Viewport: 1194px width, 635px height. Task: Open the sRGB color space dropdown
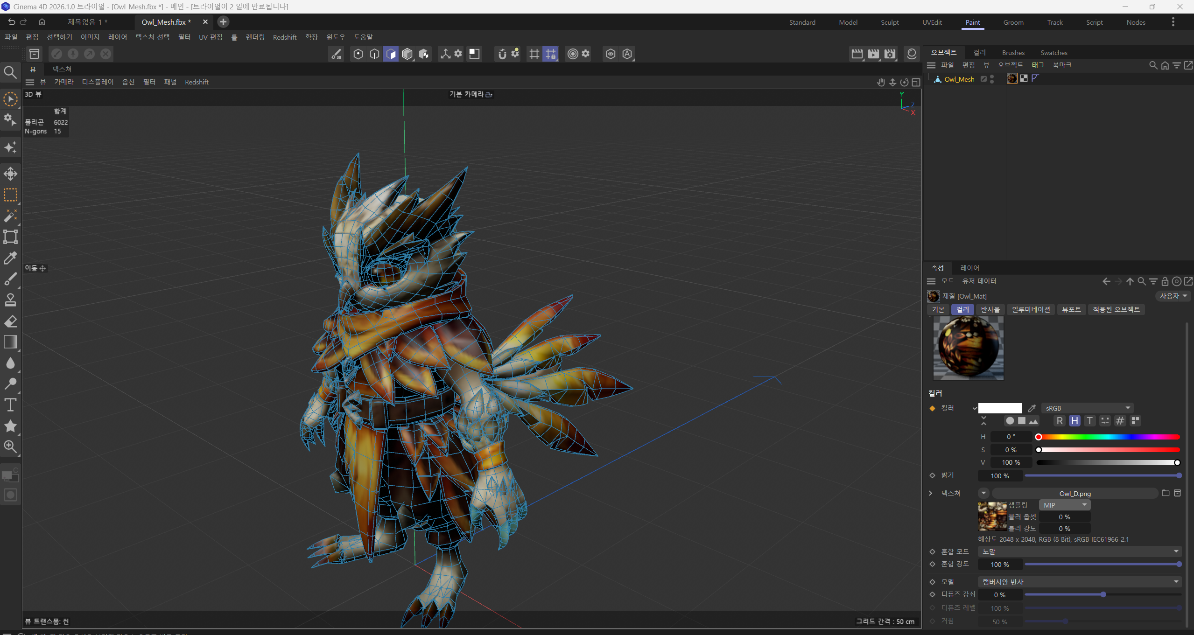(1087, 408)
